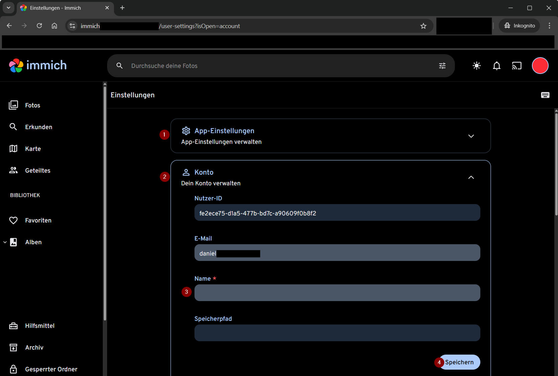
Task: View site information icon
Action: (x=72, y=26)
